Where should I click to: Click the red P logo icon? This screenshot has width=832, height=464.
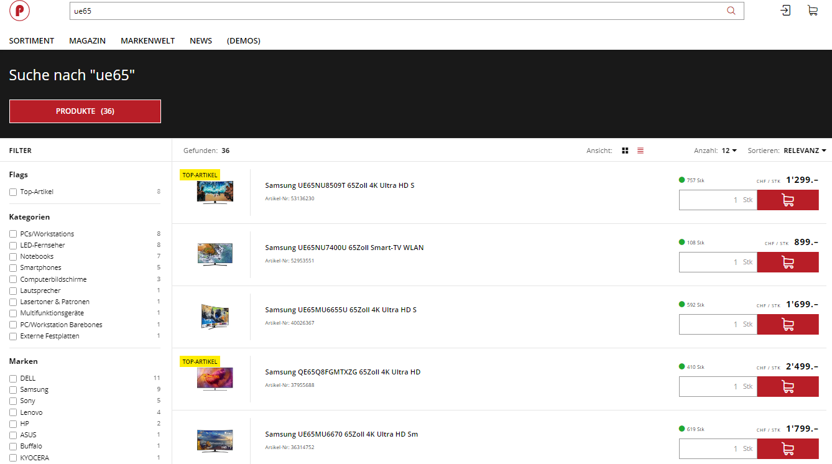click(x=19, y=11)
